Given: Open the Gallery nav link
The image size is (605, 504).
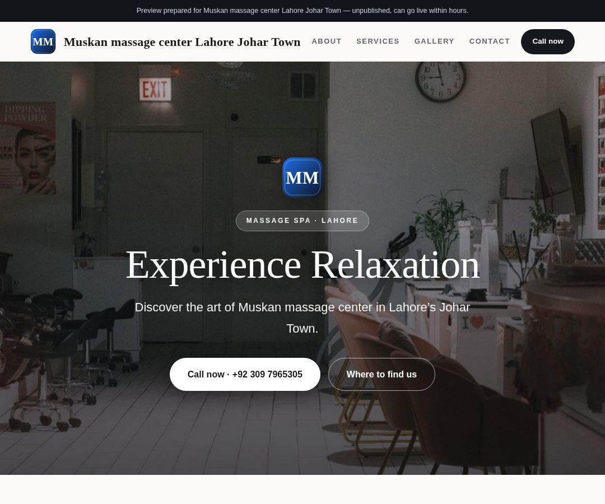Looking at the screenshot, I should pos(434,41).
